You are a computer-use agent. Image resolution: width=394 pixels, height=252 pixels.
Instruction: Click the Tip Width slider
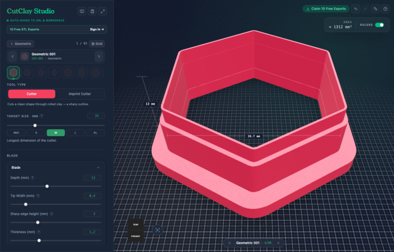(56, 204)
